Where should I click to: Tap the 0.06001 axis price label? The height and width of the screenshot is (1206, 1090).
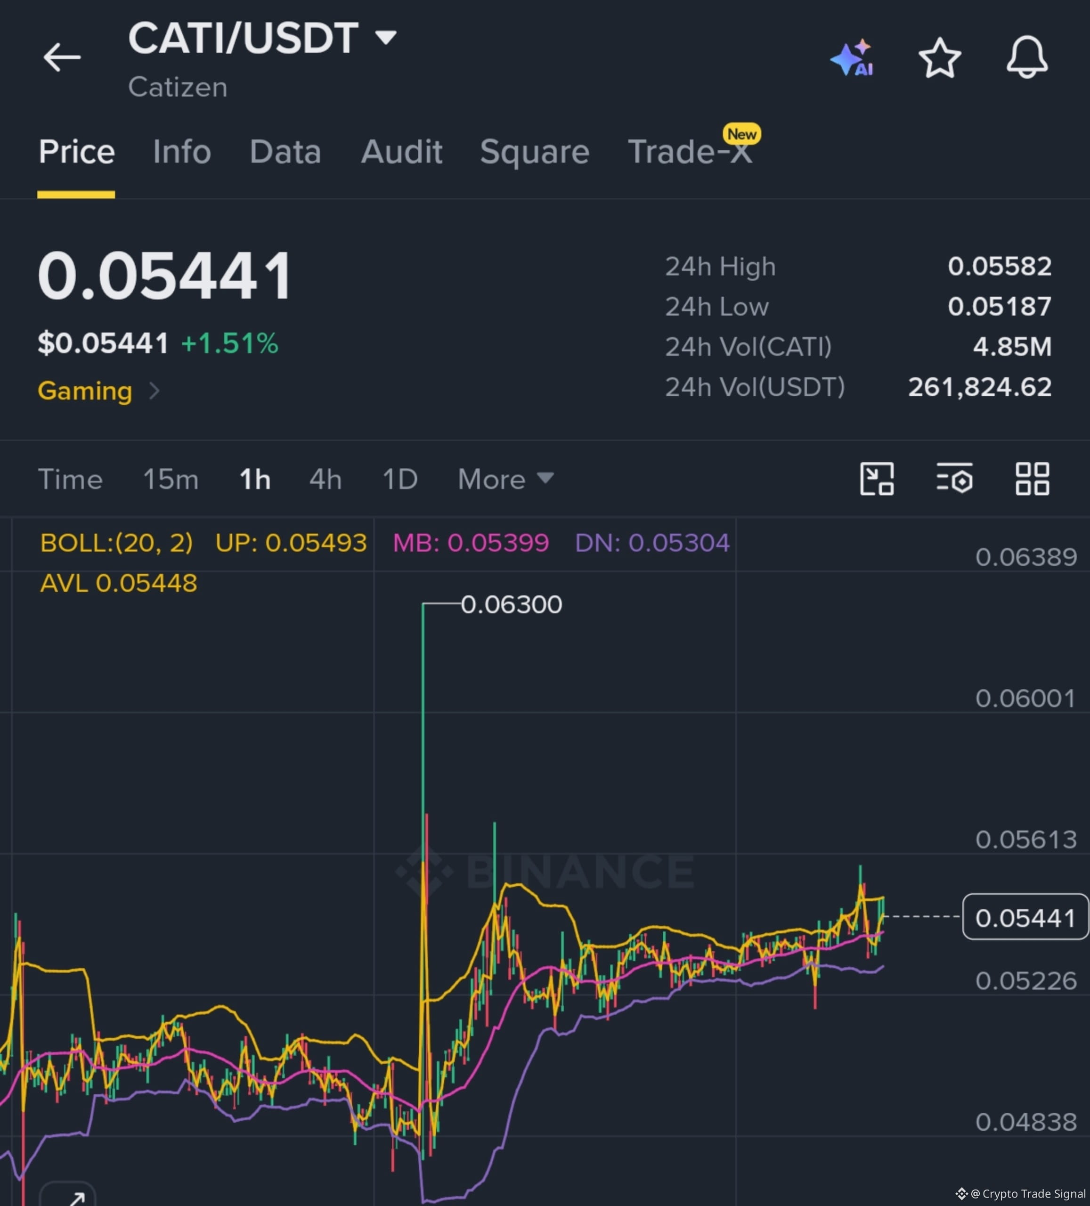click(x=1026, y=698)
